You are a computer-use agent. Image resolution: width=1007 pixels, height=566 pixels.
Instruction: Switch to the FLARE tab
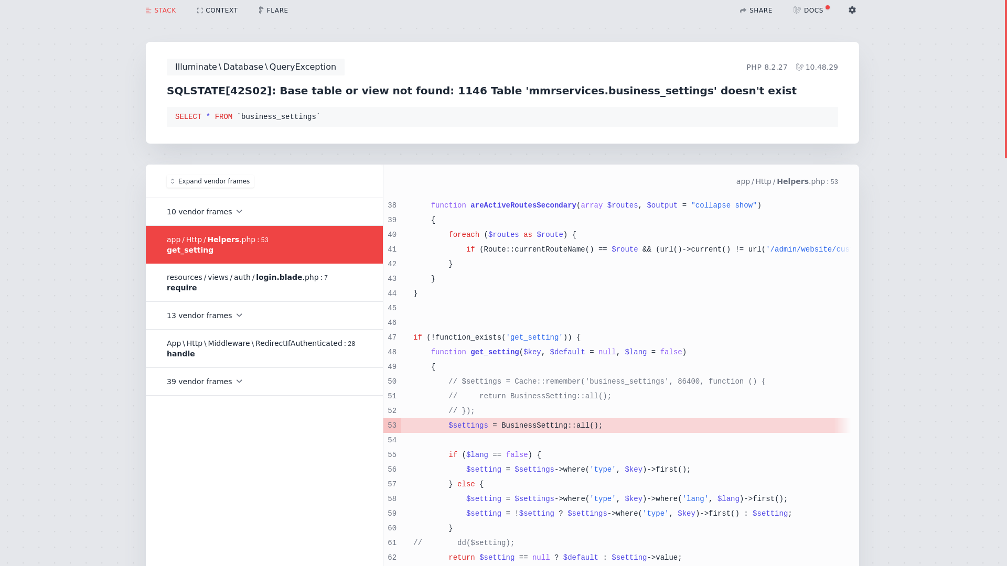point(273,10)
